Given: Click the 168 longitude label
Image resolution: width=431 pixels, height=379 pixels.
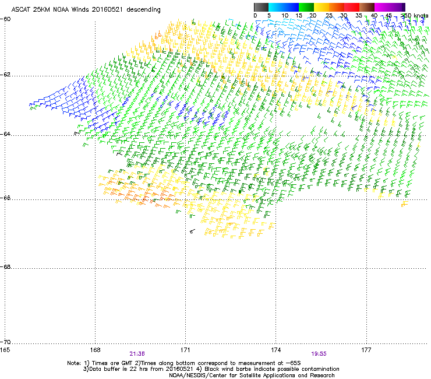Looking at the screenshot, I should (x=95, y=350).
